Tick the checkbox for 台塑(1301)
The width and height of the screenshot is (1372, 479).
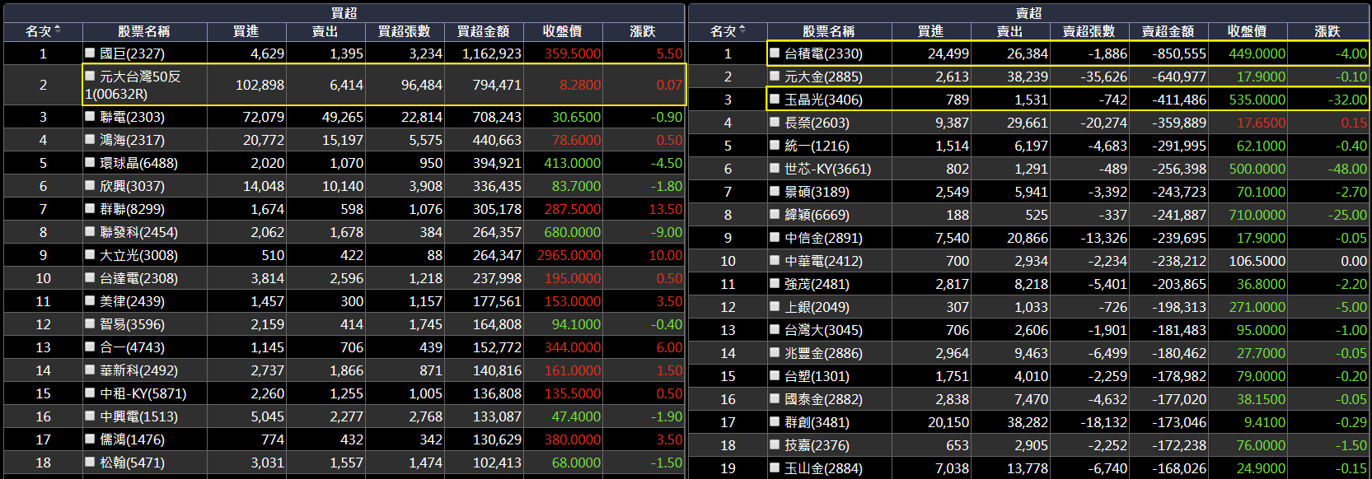click(x=775, y=375)
